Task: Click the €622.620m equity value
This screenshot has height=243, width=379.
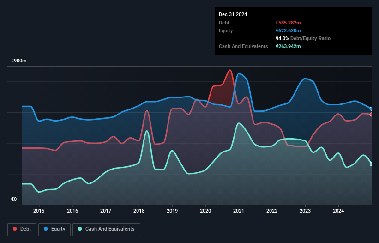Action: pyautogui.click(x=288, y=30)
